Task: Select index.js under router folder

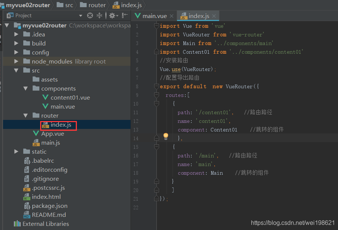Action: [61, 125]
